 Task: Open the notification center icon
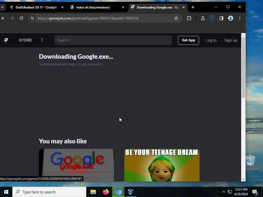click(x=255, y=192)
